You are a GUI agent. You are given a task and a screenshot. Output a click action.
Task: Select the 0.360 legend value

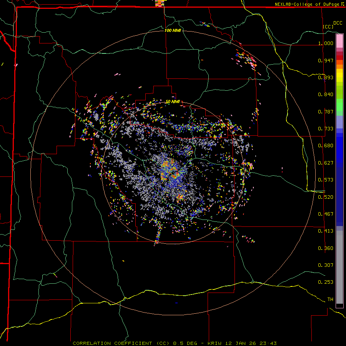326,248
